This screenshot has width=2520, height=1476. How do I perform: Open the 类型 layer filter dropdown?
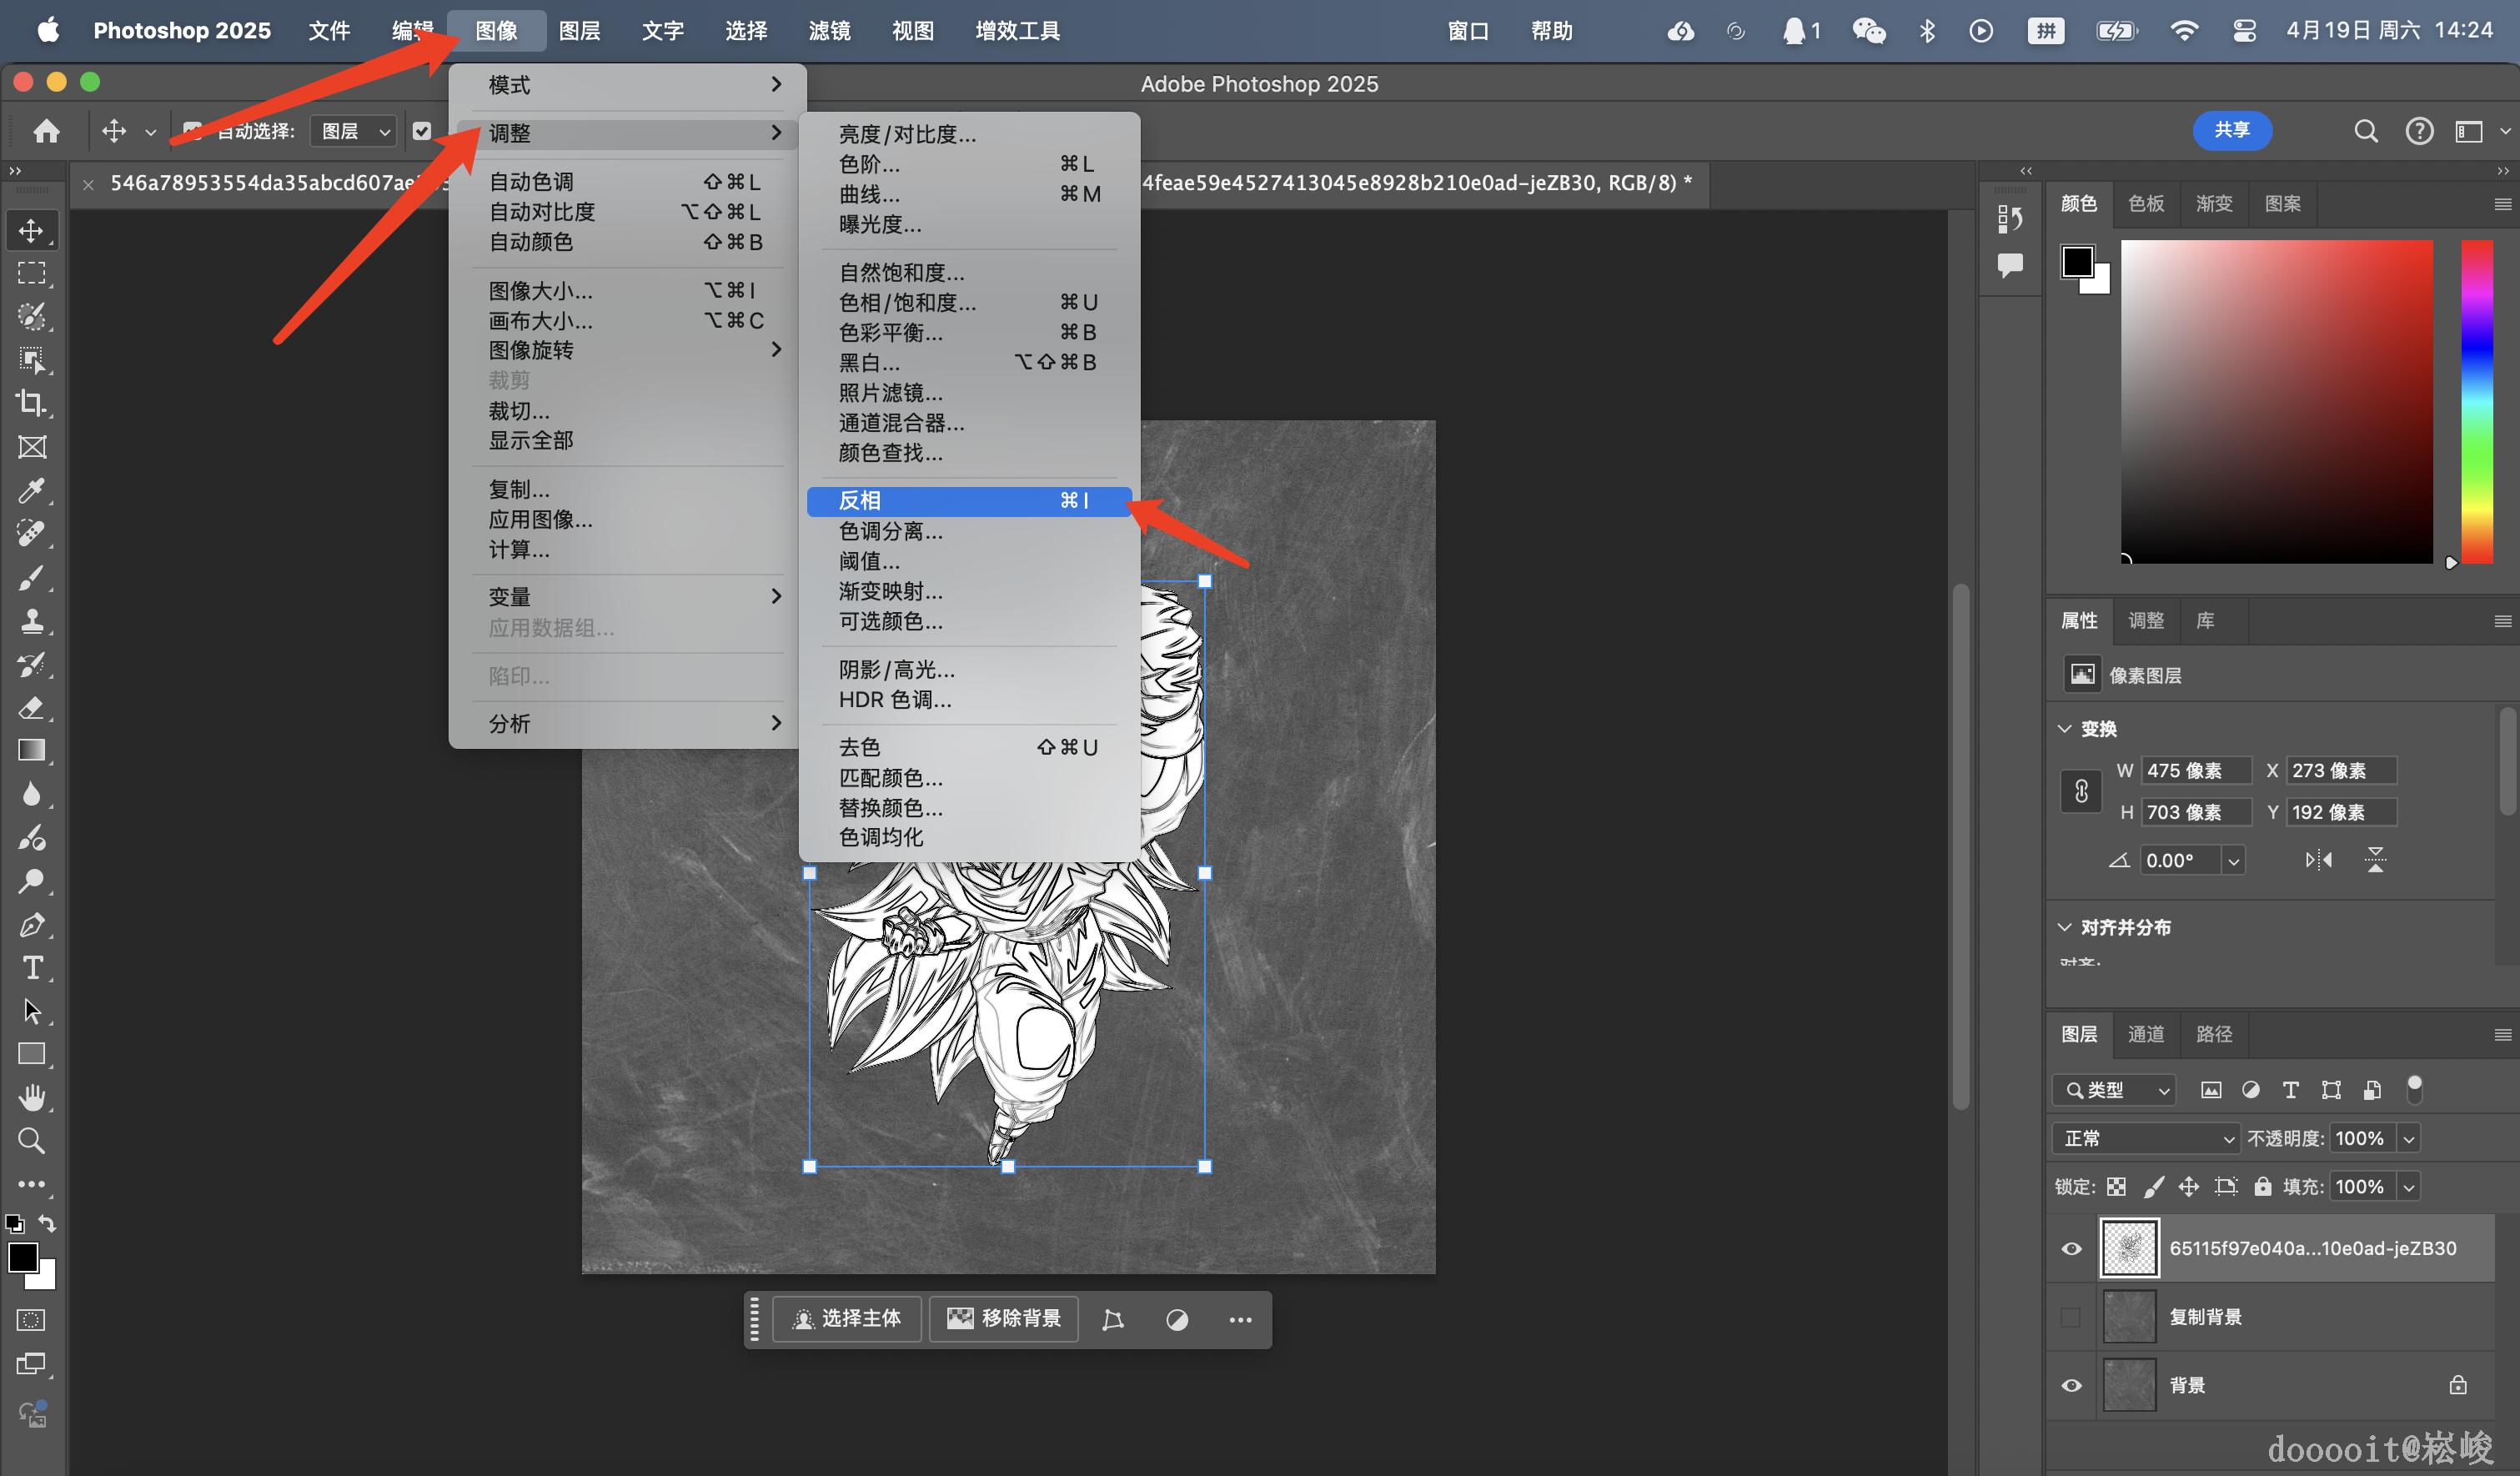pyautogui.click(x=2114, y=1090)
